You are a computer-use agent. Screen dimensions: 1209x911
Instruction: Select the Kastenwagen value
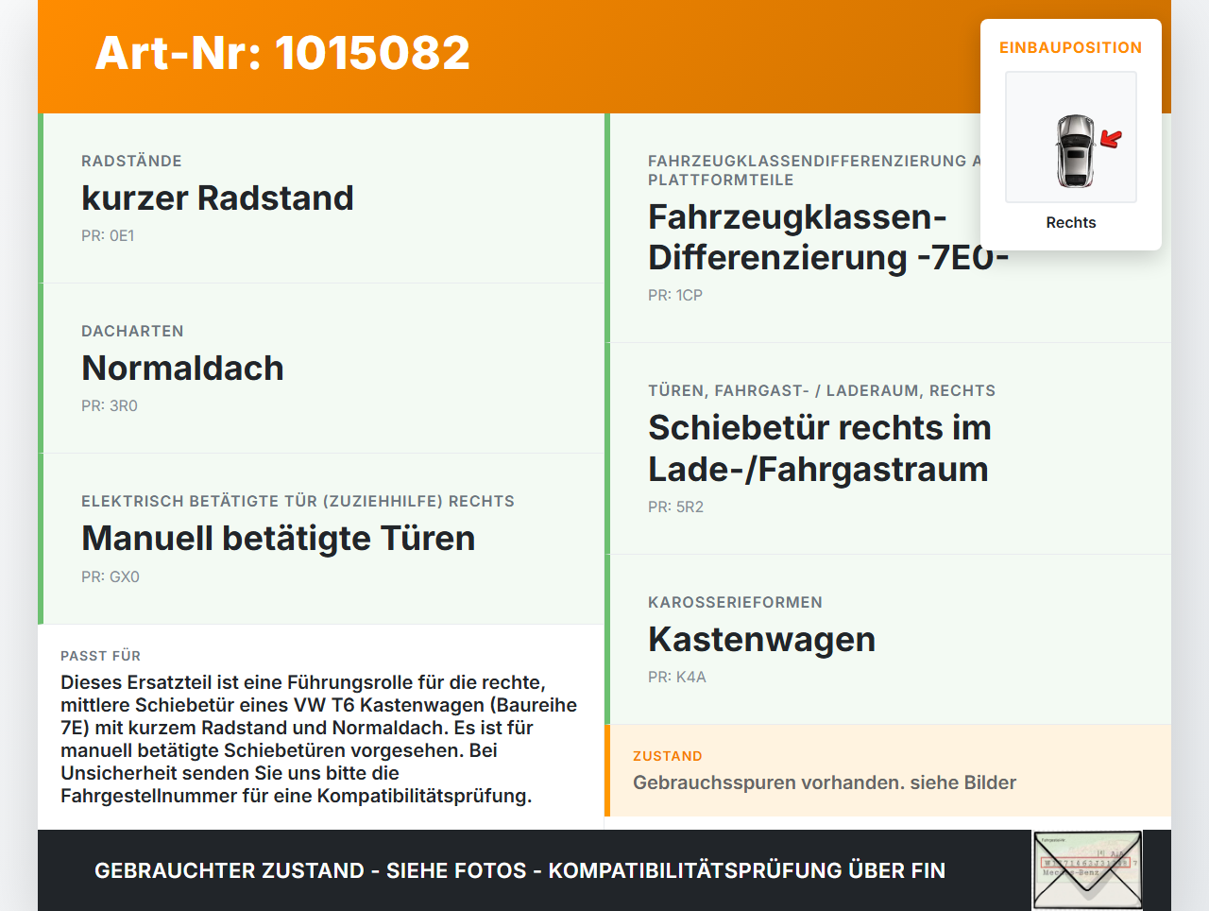coord(761,639)
